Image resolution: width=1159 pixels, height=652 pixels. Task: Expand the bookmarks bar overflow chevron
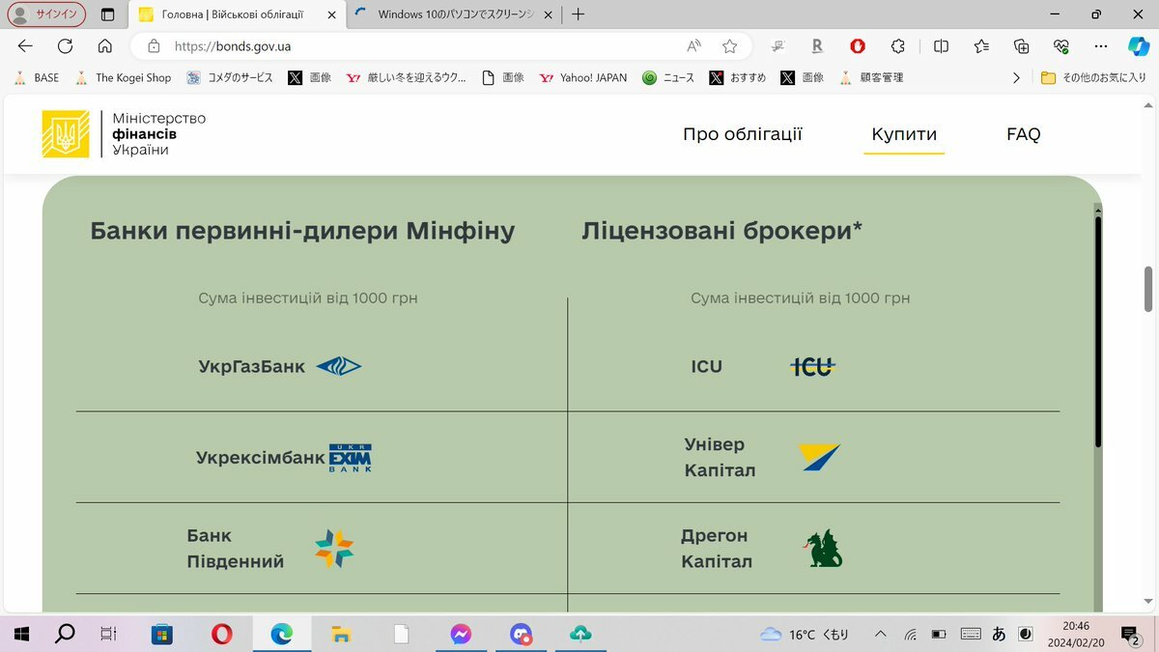click(1015, 77)
